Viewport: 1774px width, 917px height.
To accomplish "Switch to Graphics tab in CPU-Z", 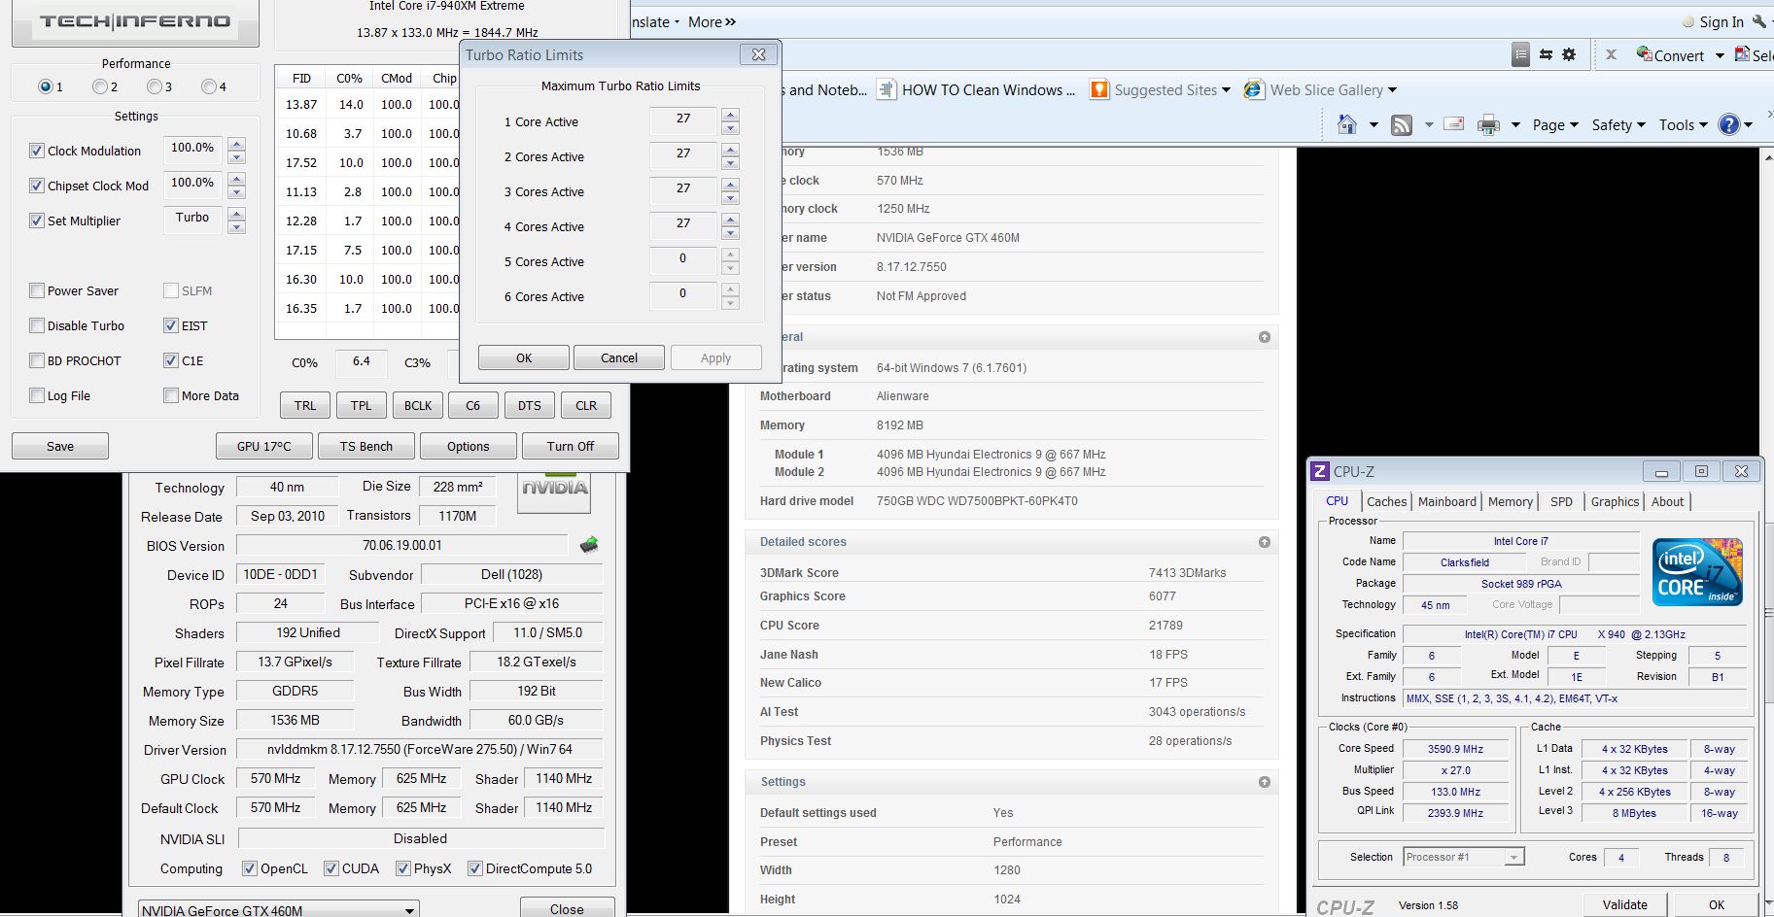I will coord(1615,501).
